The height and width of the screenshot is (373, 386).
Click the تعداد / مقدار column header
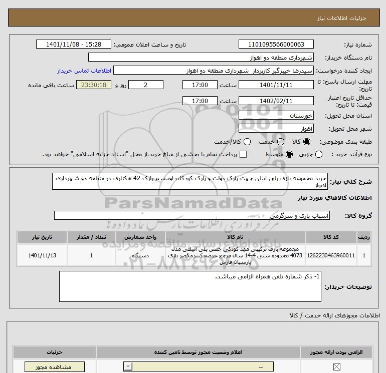click(91, 237)
